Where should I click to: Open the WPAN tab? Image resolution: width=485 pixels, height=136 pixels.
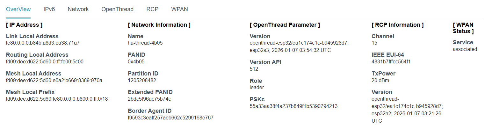(x=179, y=9)
